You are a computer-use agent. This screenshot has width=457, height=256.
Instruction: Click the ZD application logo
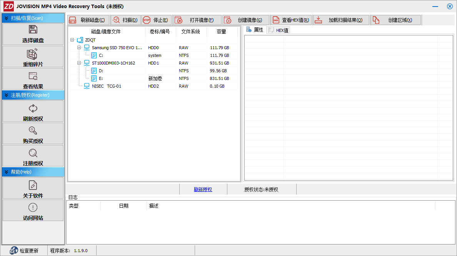click(x=8, y=6)
